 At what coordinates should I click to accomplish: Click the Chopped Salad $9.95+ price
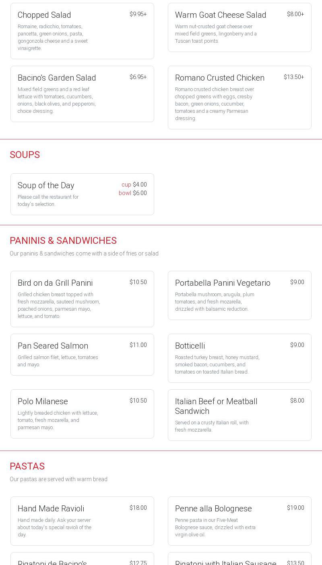click(x=138, y=14)
